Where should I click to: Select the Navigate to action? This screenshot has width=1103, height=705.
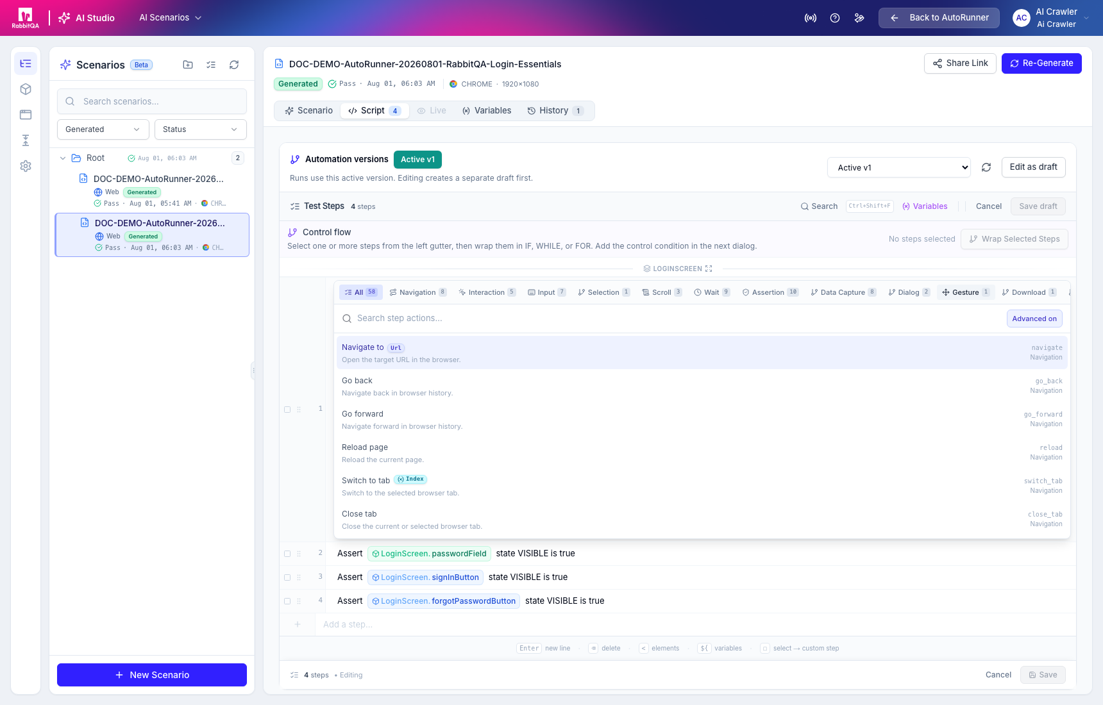pos(702,352)
